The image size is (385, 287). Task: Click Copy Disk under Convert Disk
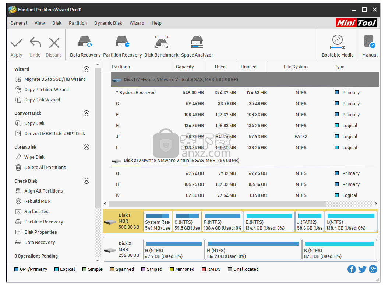34,123
